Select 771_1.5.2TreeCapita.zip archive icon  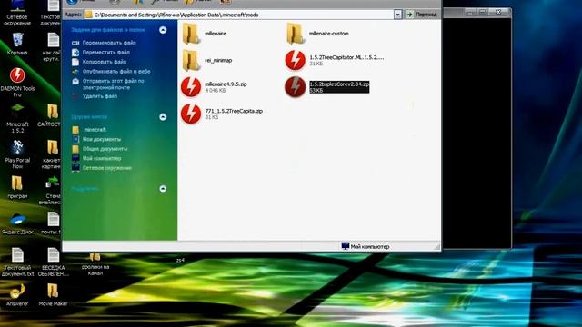coord(191,114)
